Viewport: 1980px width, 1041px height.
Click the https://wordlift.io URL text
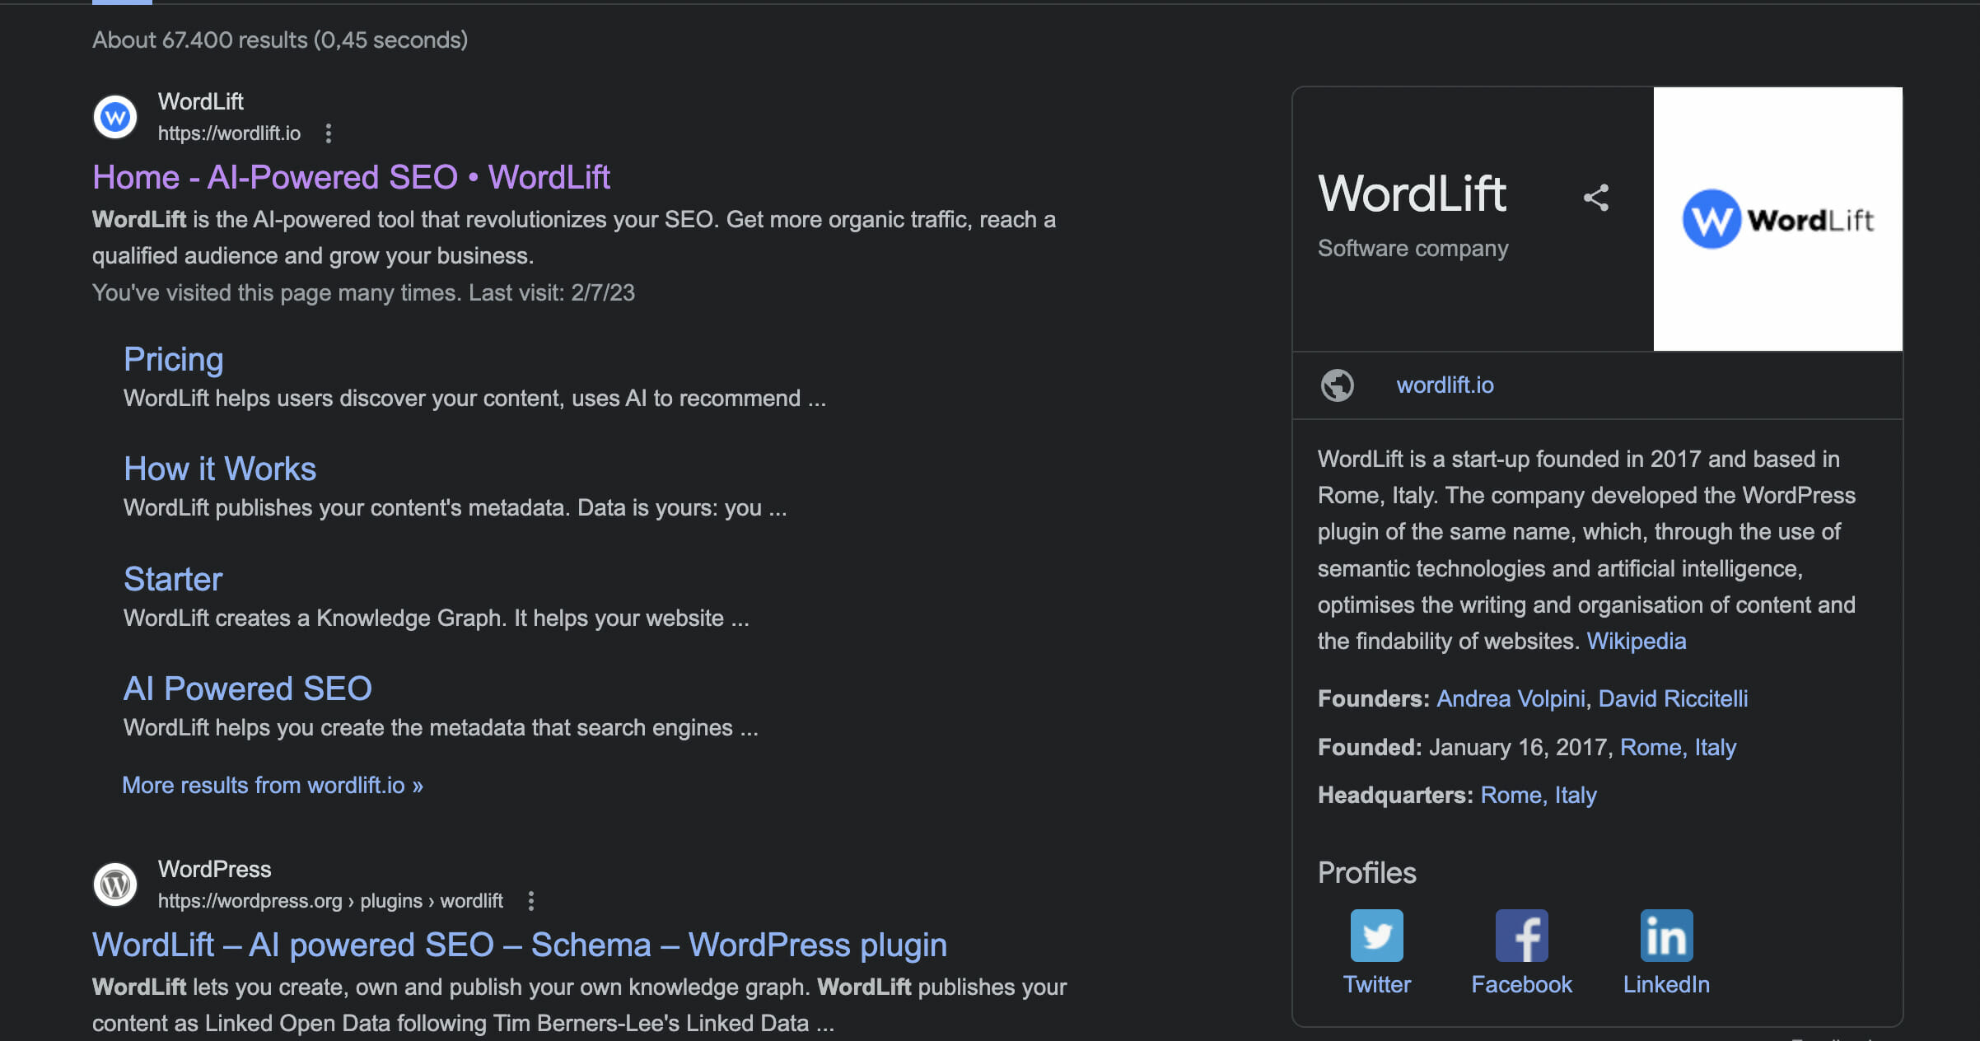click(229, 133)
